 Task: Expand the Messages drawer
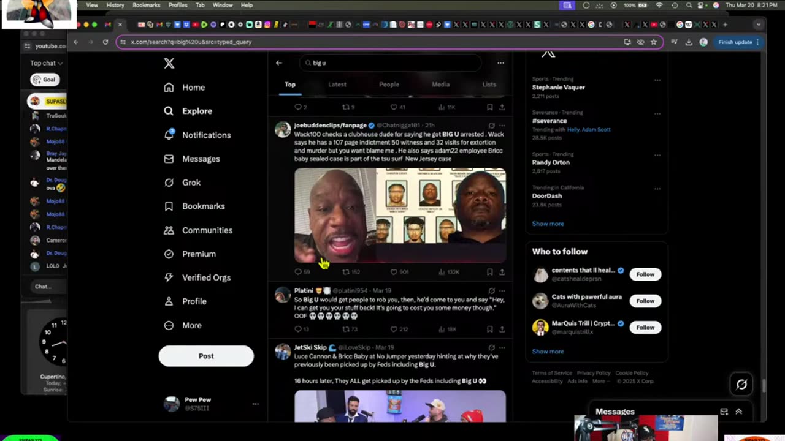pos(738,412)
